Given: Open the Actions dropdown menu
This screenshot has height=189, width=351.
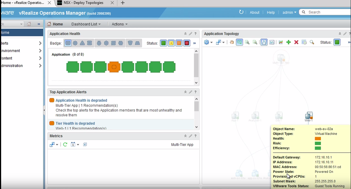Looking at the screenshot, I should click(120, 24).
